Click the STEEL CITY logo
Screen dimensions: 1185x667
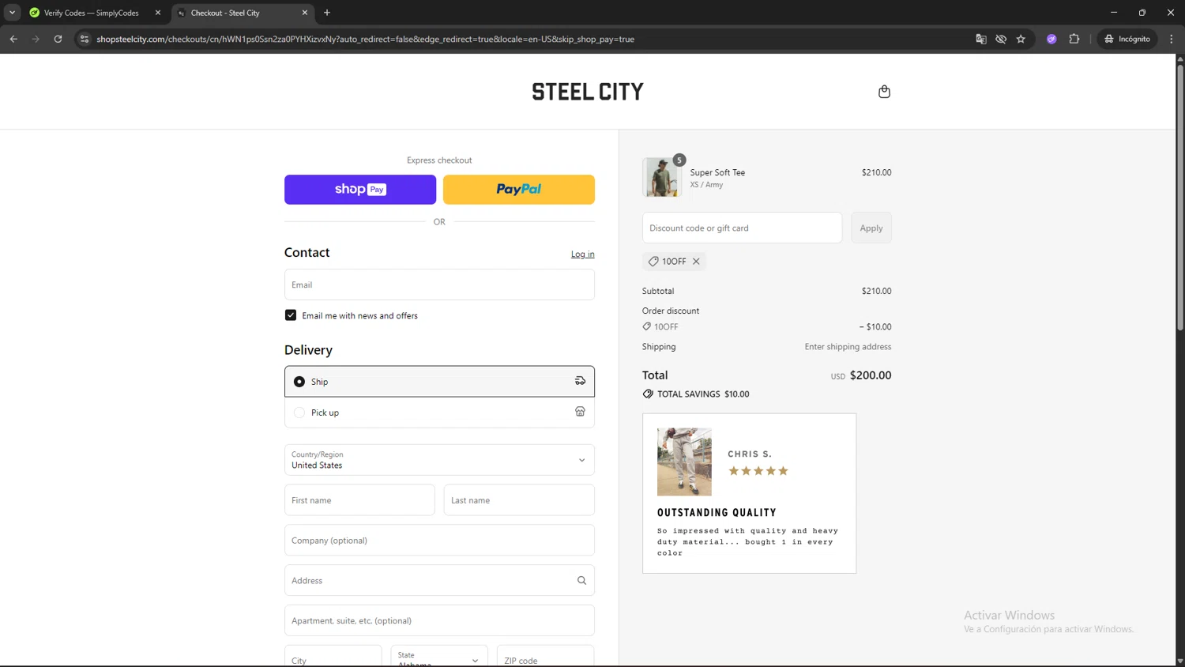(588, 92)
